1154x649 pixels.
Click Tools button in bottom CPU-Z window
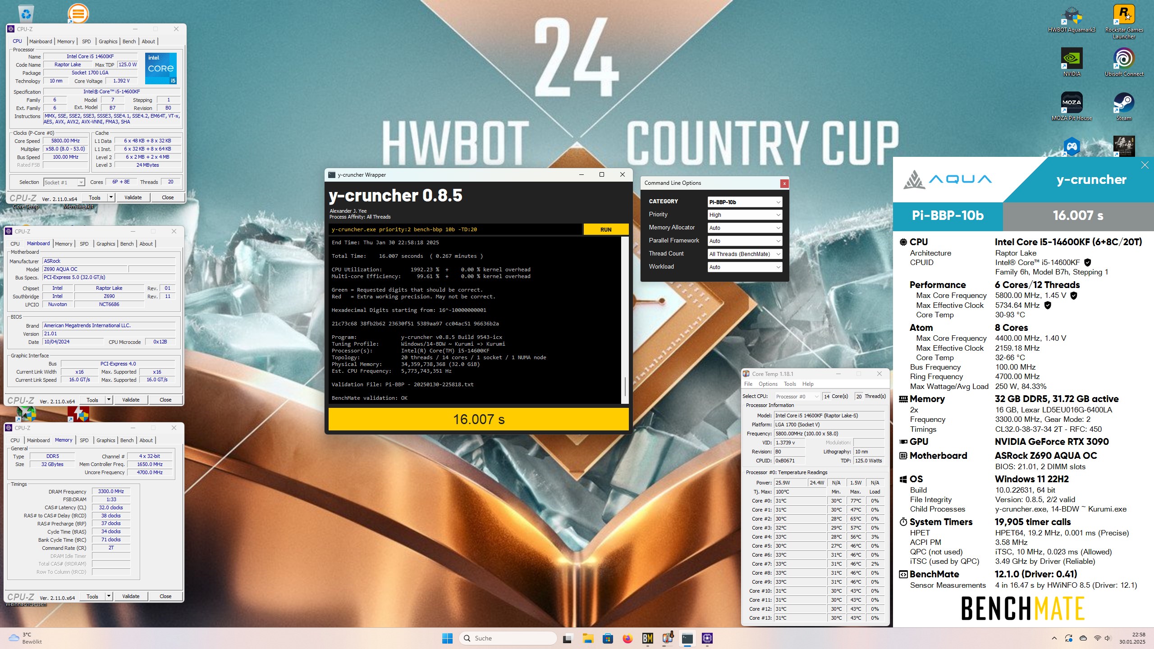pos(92,596)
